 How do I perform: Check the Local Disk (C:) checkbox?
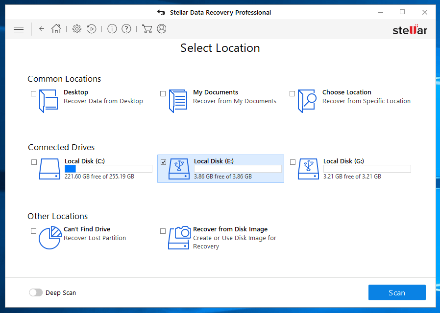[x=34, y=162]
